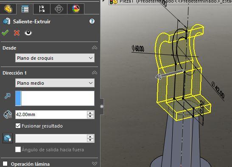Collapse the Desde section
The width and height of the screenshot is (232, 167).
point(95,47)
